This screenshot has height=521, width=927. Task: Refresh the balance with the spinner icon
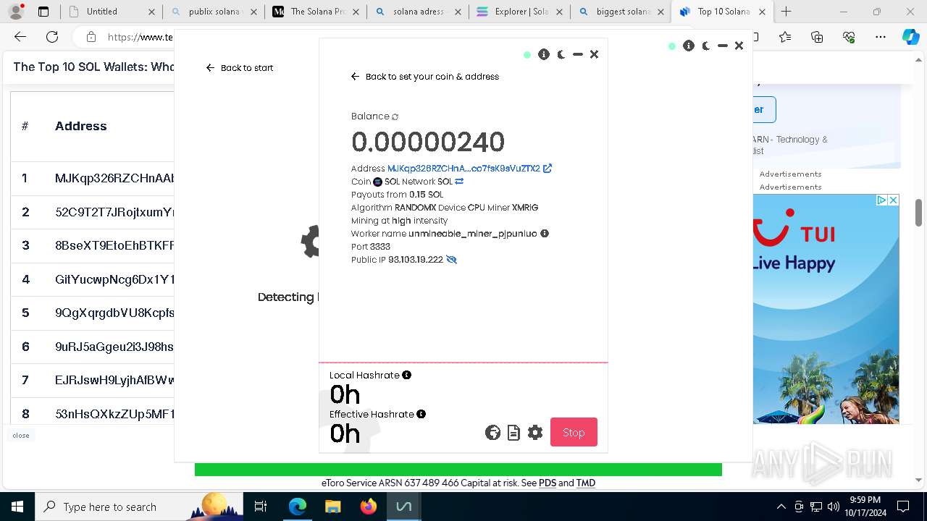[x=395, y=117]
